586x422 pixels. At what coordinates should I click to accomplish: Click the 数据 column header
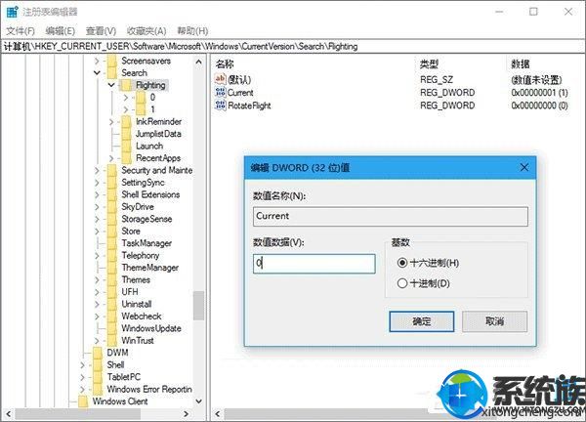pos(521,64)
